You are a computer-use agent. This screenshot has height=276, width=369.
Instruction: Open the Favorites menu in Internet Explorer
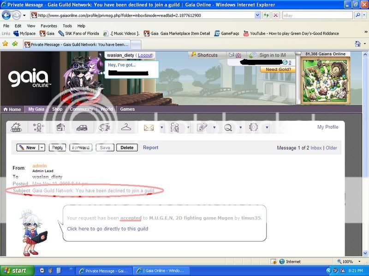click(49, 26)
